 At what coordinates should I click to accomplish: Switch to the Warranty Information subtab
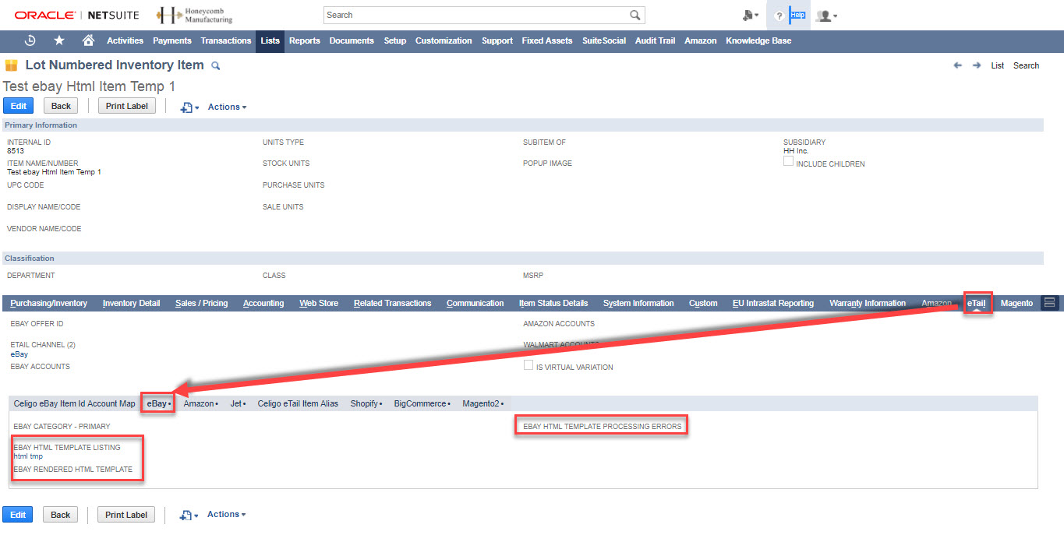pos(868,303)
